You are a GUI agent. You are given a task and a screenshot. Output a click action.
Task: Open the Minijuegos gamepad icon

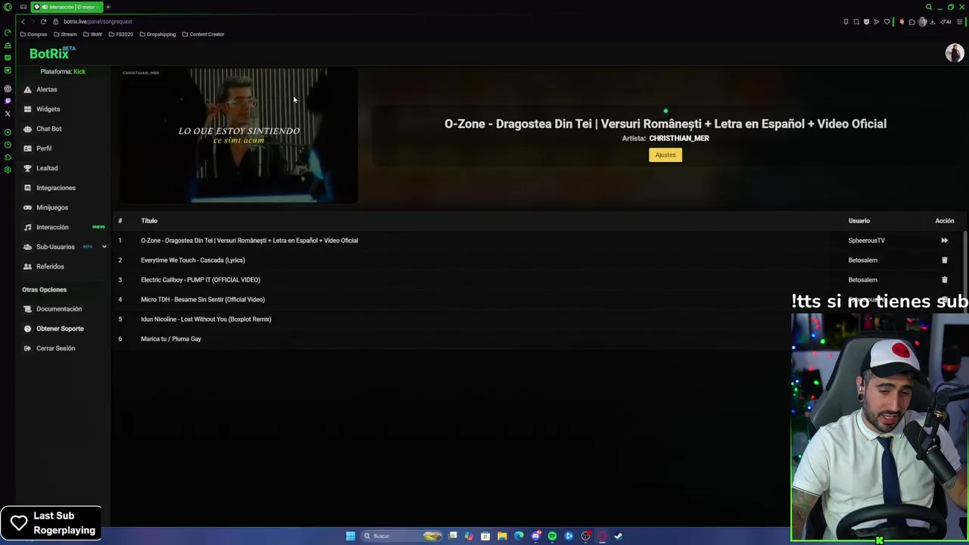coord(28,207)
